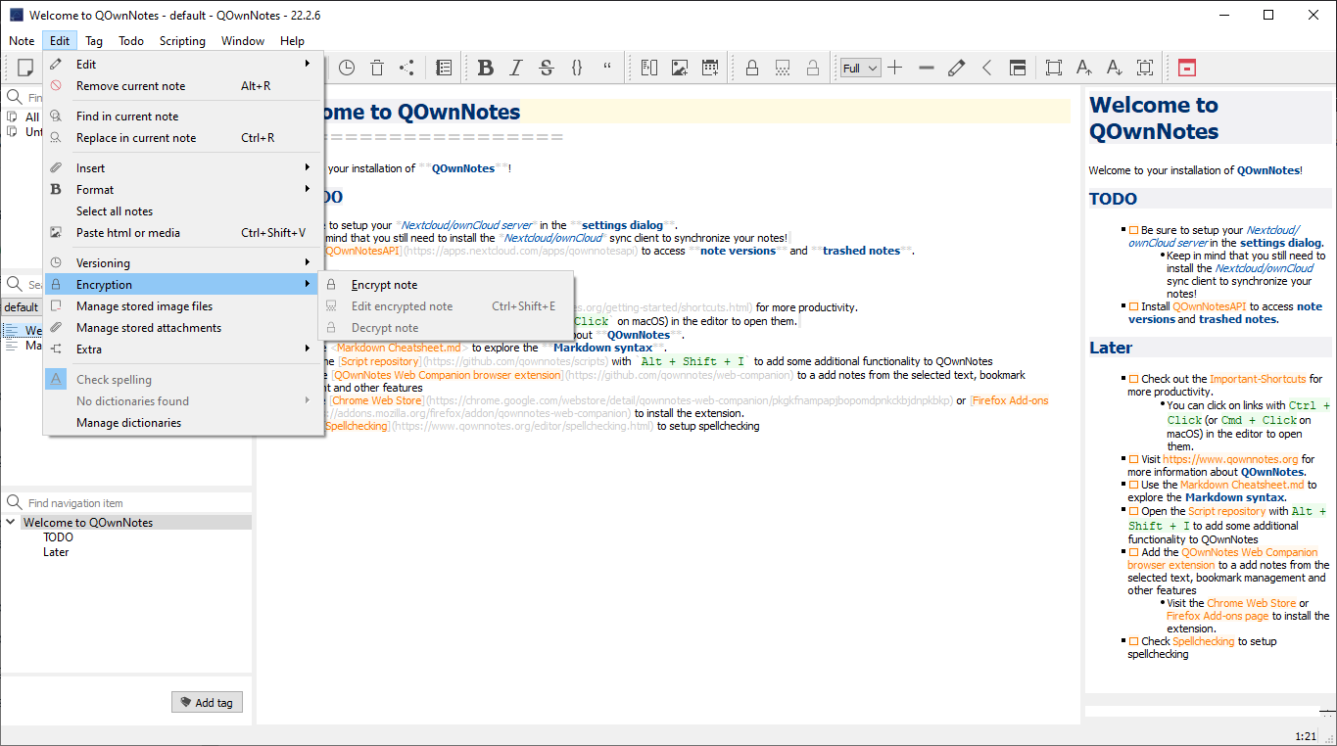Click the trash icon in toolbar
The height and width of the screenshot is (746, 1337).
pos(377,68)
